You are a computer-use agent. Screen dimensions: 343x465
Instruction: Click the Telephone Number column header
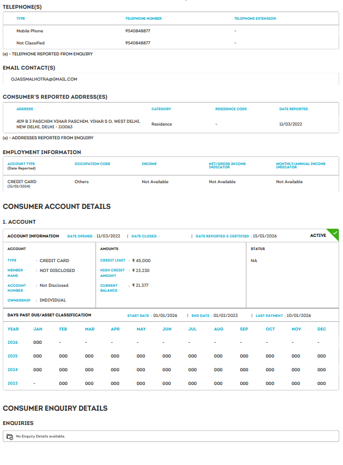(143, 19)
